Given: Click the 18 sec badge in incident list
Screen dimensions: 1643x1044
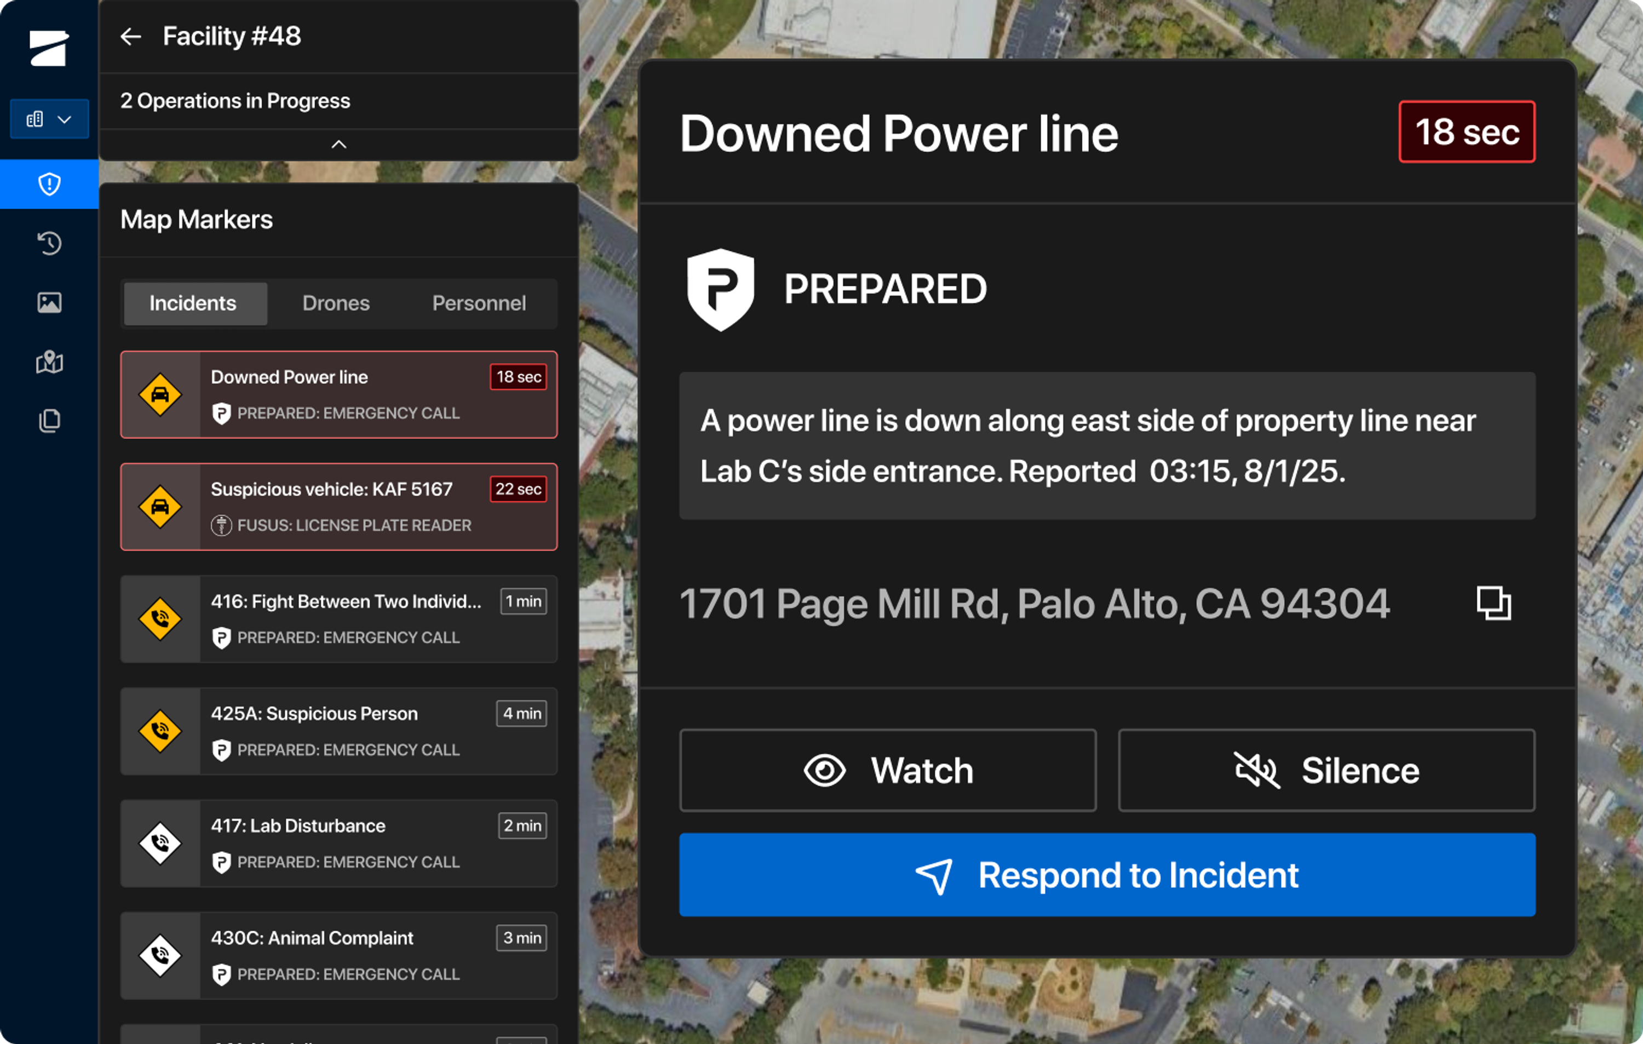Looking at the screenshot, I should point(519,377).
